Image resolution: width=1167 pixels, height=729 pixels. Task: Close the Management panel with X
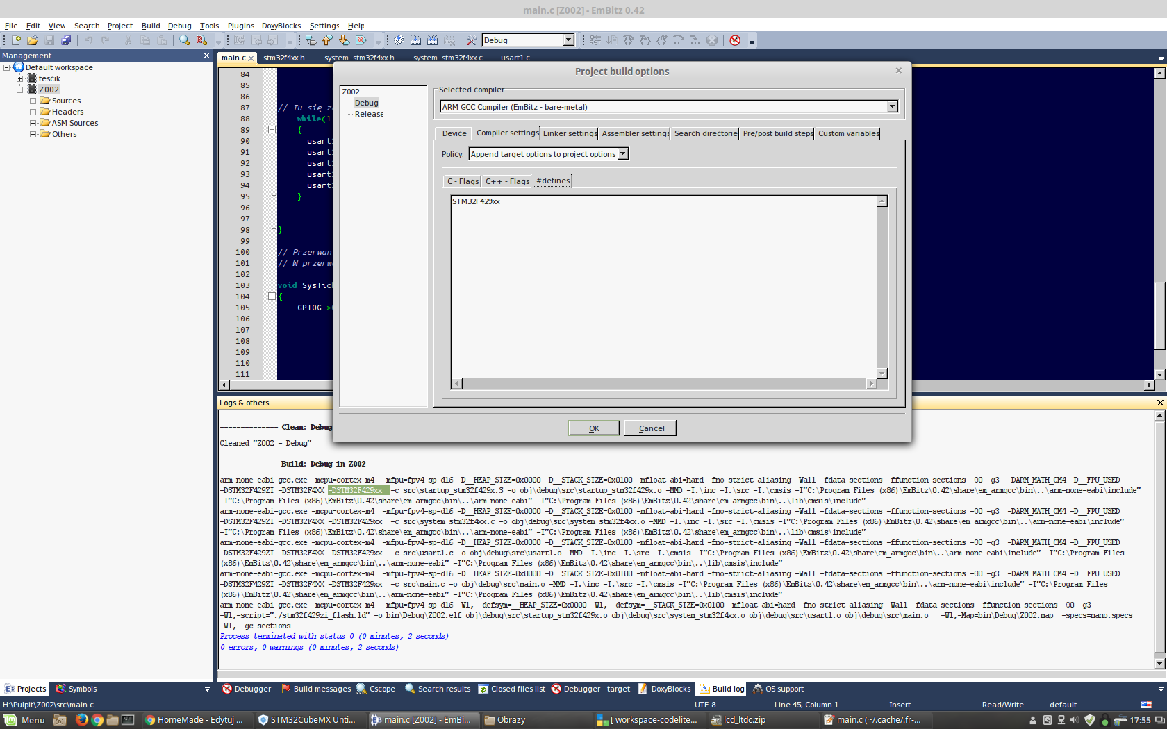206,56
